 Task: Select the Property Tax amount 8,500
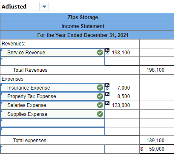click(123, 96)
